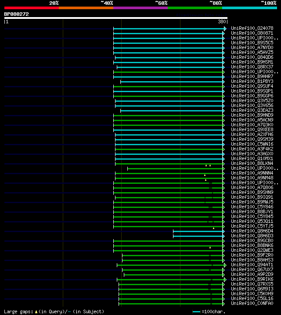Select the UniRef100_Q8RX37 label
Image resolution: width=281 pixels, height=315 pixels.
(252, 67)
